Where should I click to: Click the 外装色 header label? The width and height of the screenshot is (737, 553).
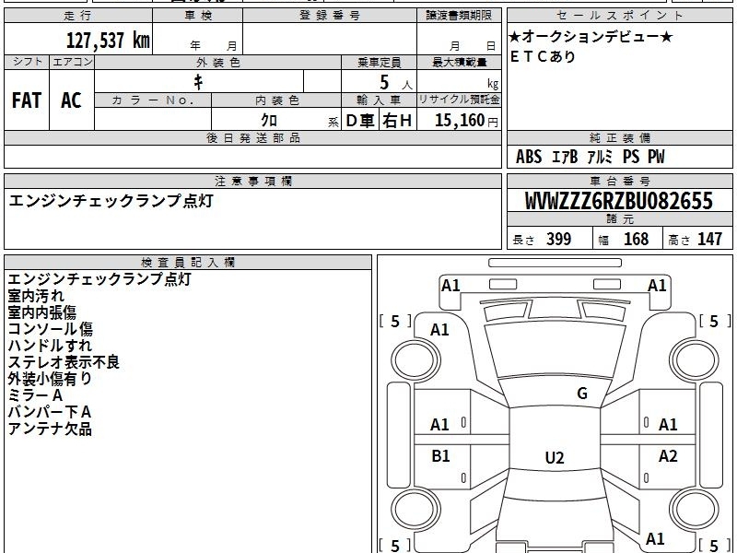click(x=217, y=62)
